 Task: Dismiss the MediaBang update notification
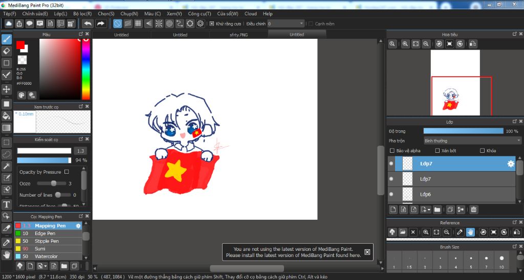coord(367,252)
